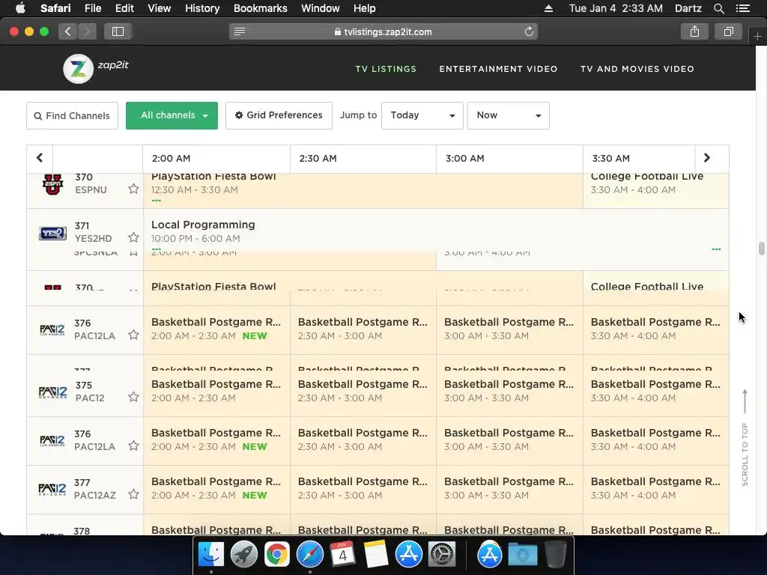Click the Find Channels button
Screen dimensions: 767x575
pyautogui.click(x=72, y=115)
